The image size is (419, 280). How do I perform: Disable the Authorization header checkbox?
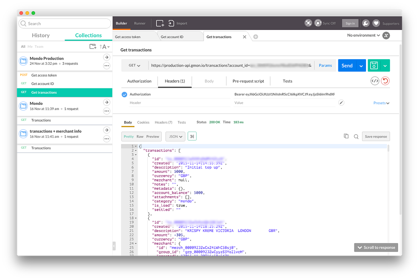124,94
